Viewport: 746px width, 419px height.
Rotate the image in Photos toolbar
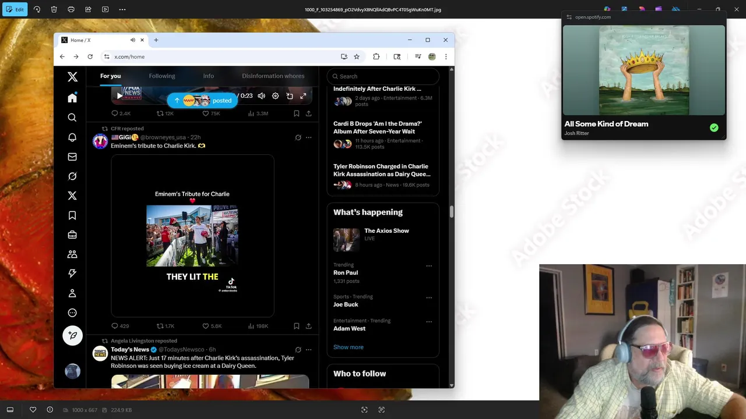(37, 9)
